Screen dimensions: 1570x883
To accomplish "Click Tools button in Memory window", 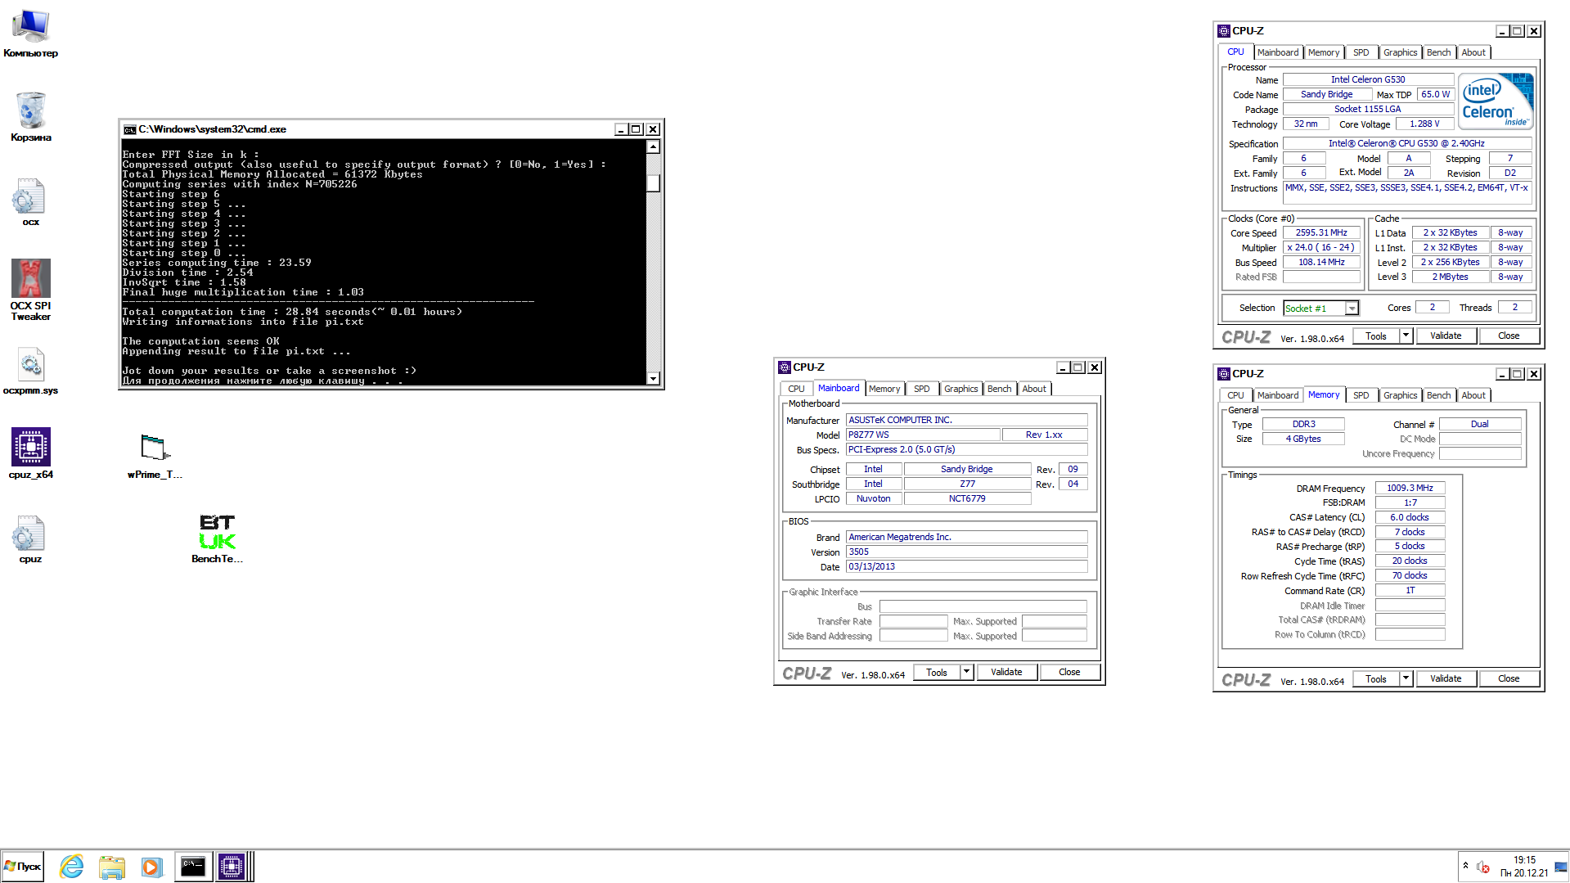I will (x=1376, y=678).
